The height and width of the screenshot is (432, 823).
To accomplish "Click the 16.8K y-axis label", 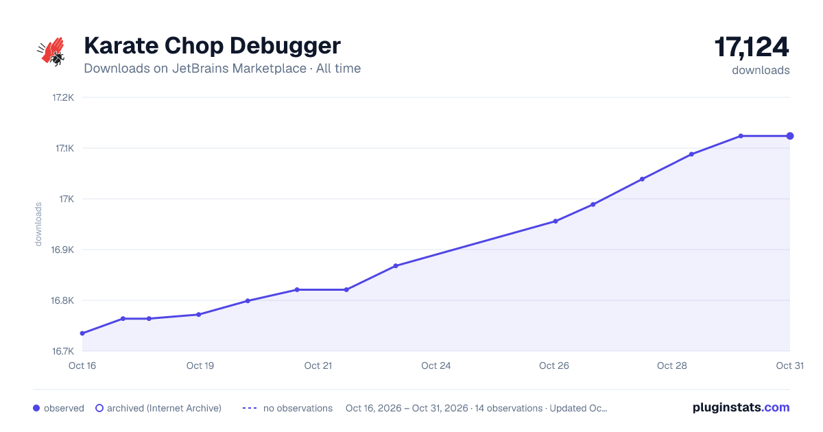I will click(63, 300).
